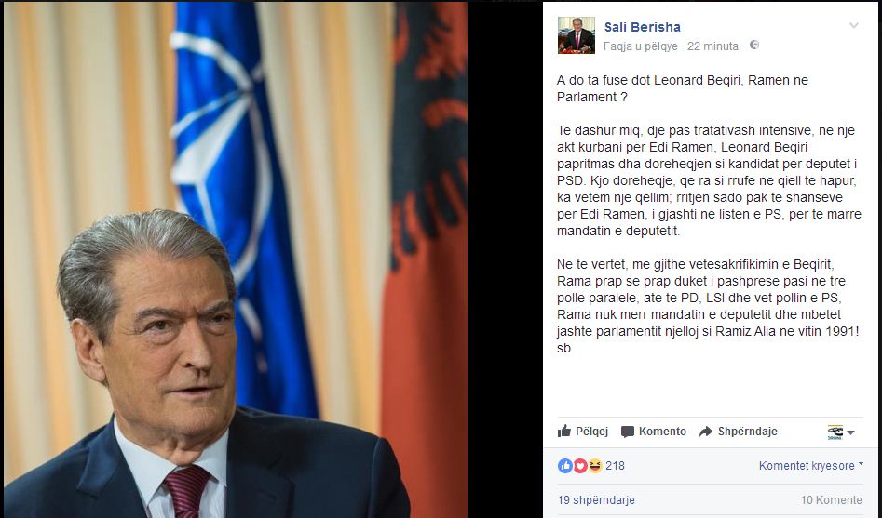Click the red heart reaction icon
Screen dimensions: 882x518
click(x=579, y=465)
